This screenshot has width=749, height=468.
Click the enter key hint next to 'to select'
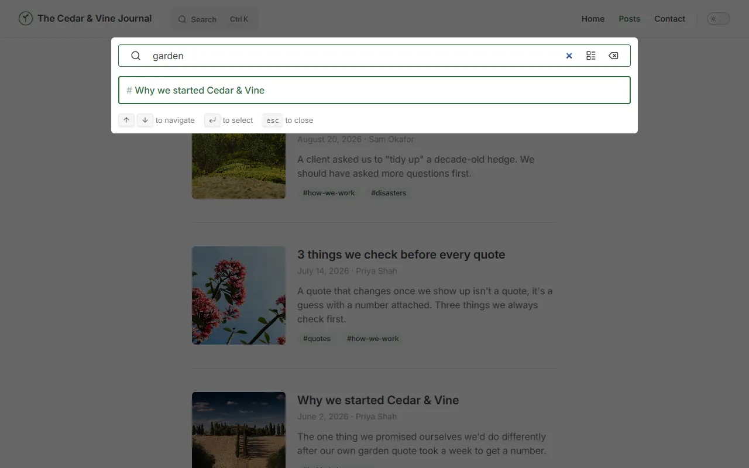tap(212, 120)
